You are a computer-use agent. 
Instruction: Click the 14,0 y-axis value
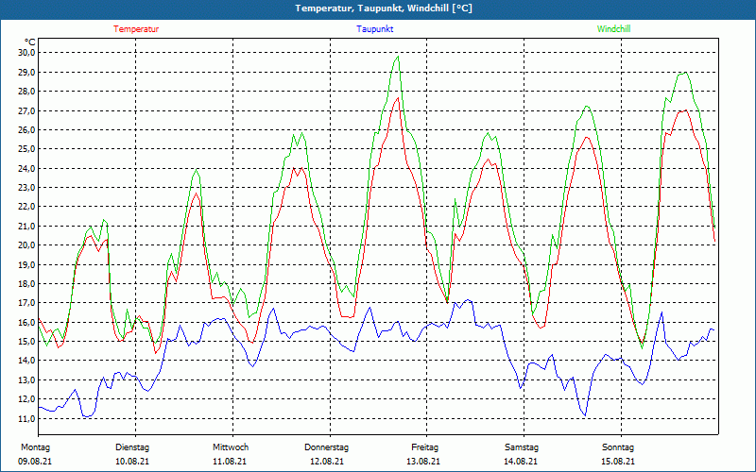click(x=27, y=361)
